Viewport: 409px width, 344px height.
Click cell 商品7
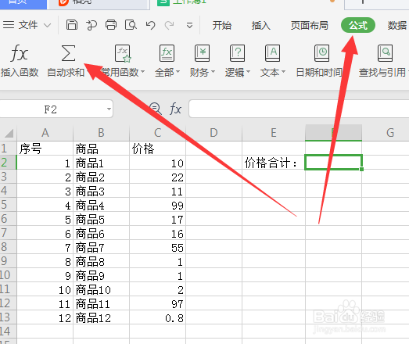[x=101, y=247]
